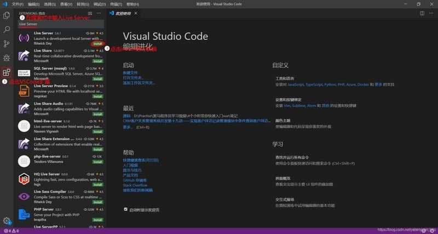
Task: Click the Sublime keybindings link
Action: [x=298, y=106]
